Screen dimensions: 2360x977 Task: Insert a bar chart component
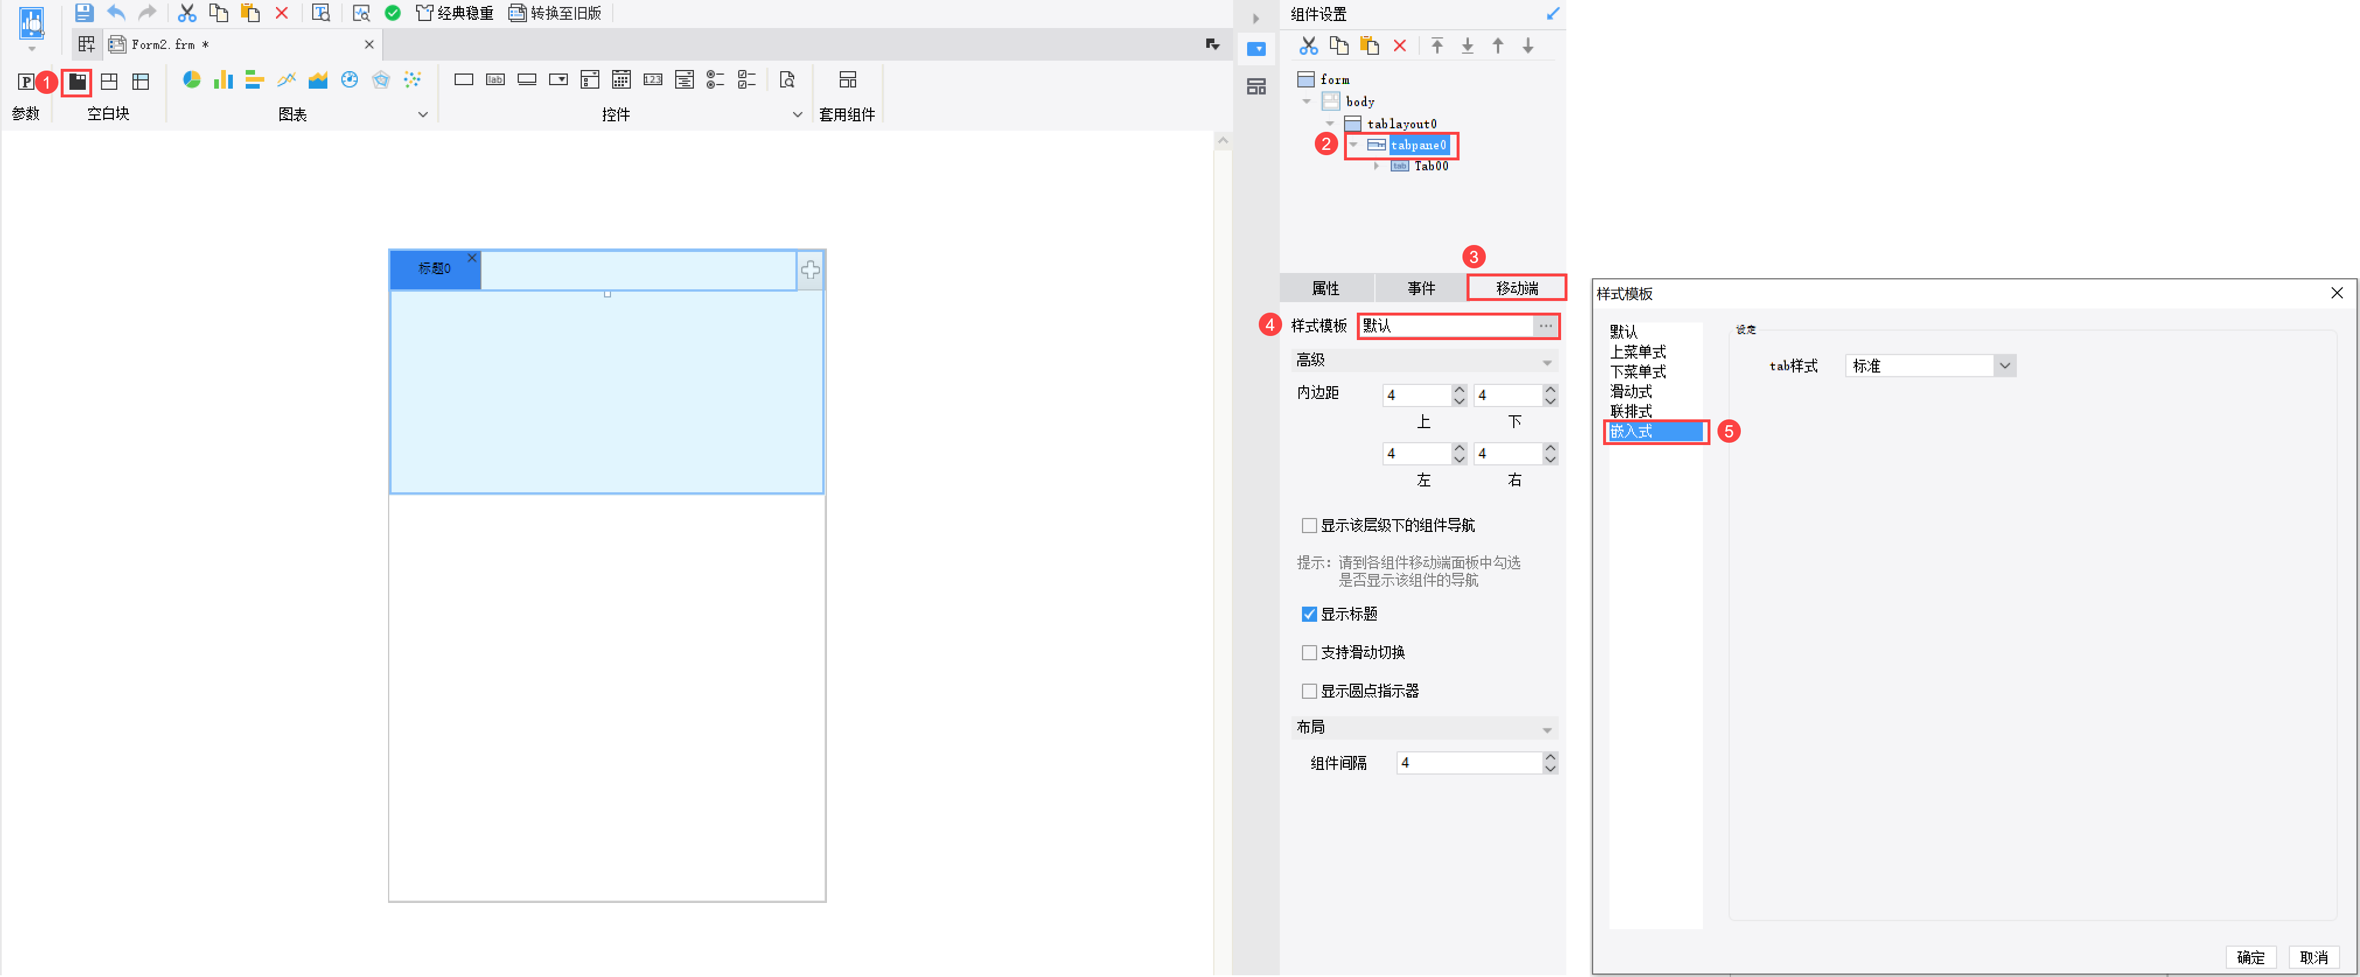[222, 80]
